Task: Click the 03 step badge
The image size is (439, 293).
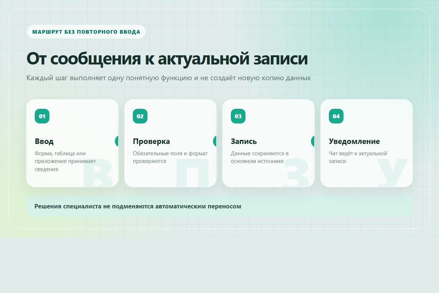Action: [x=238, y=116]
